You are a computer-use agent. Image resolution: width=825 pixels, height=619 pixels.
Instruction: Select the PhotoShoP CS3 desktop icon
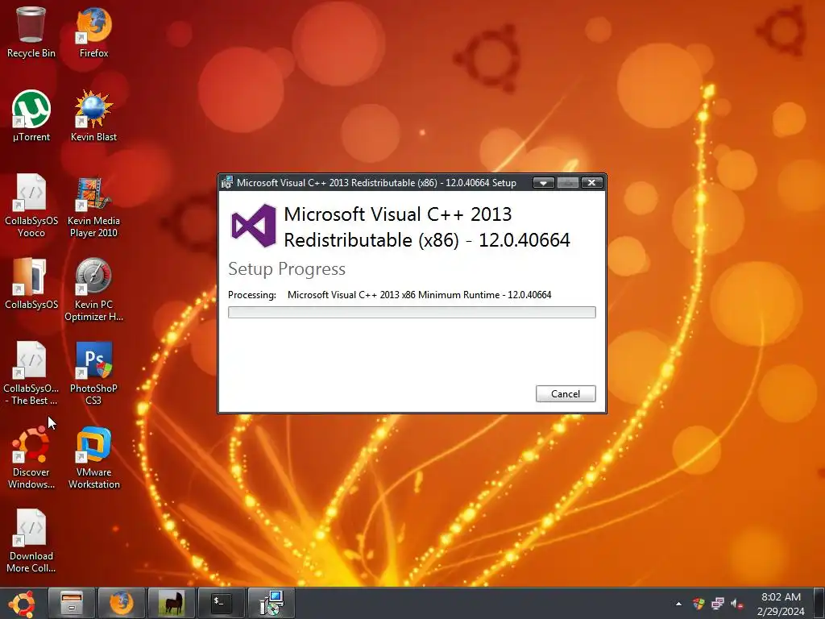pyautogui.click(x=93, y=372)
